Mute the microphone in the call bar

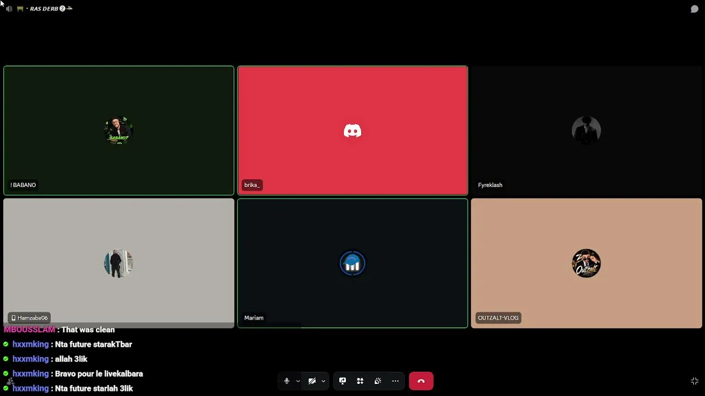(286, 381)
